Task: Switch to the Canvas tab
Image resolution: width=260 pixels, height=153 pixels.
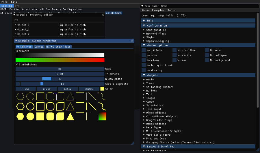Action: coord(39,46)
